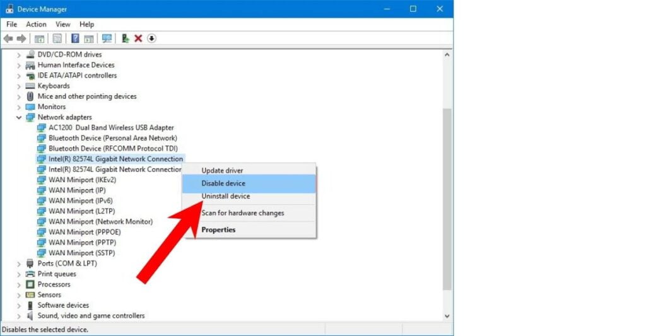Expand Mice and other pointing devices node
Viewport: 646px width, 336px height.
[x=18, y=96]
